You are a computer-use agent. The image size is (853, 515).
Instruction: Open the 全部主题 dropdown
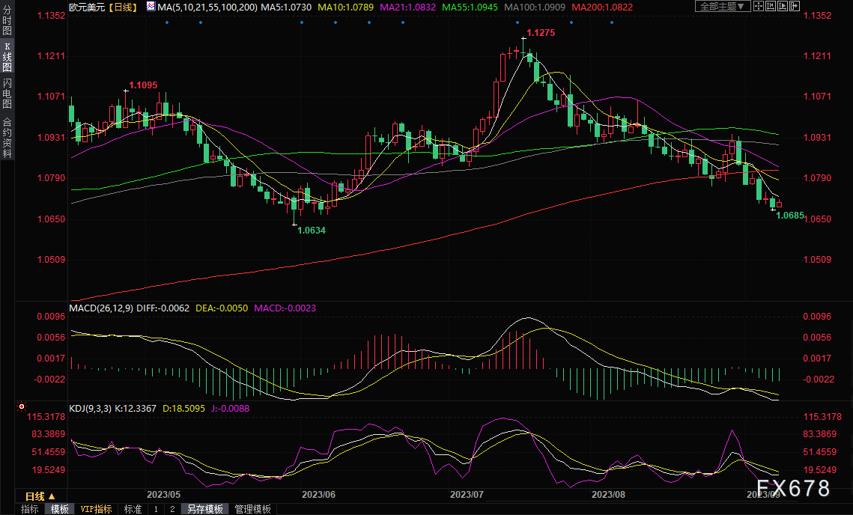click(722, 7)
